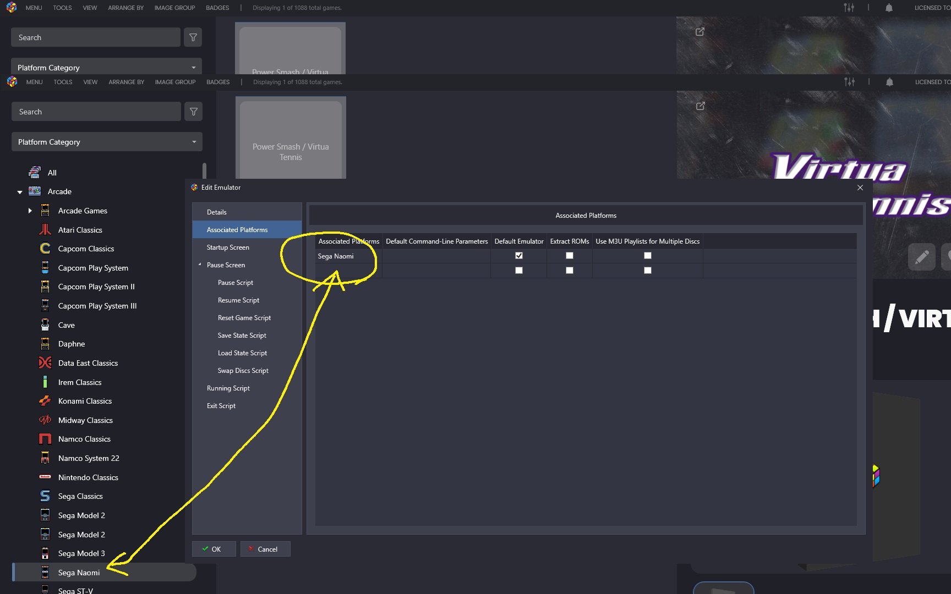Select the Konami Classics icon
This screenshot has height=594, width=951.
click(x=45, y=401)
